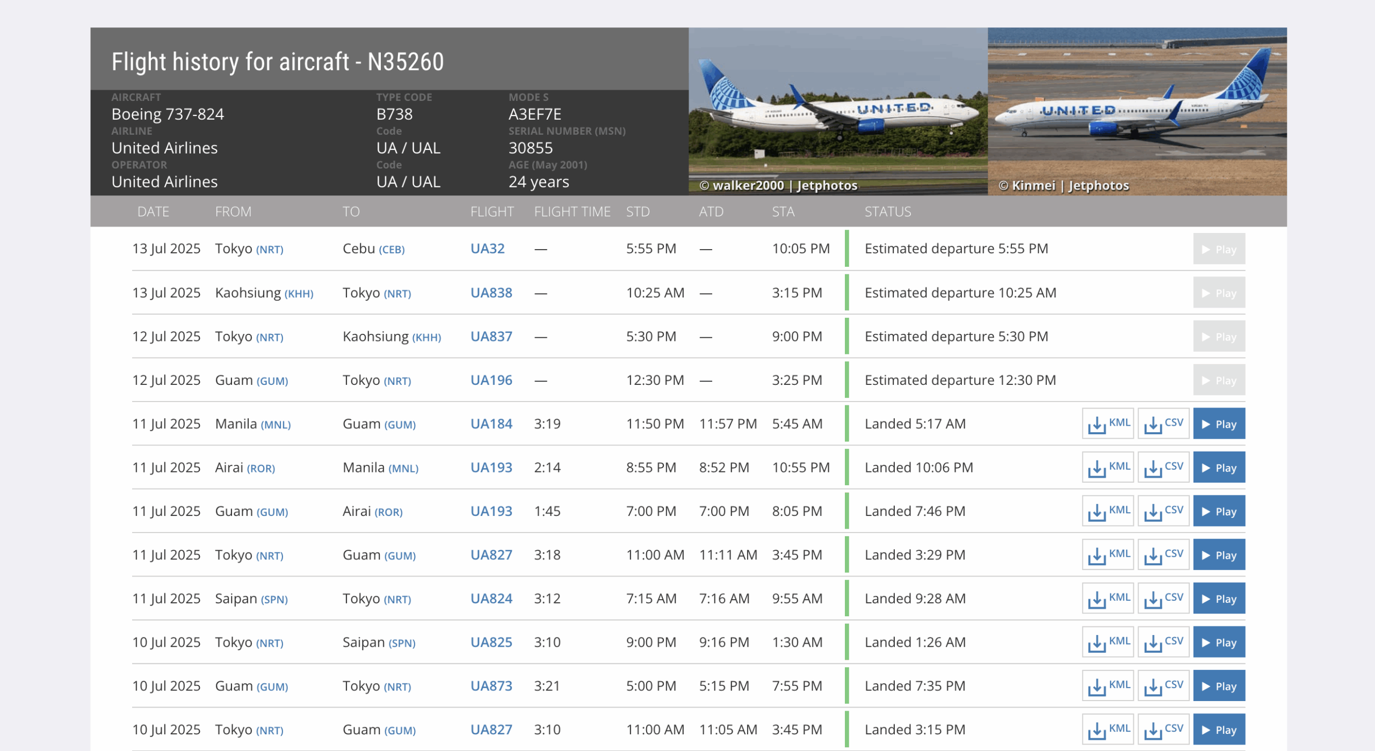Open flight number UA196 link

point(491,380)
